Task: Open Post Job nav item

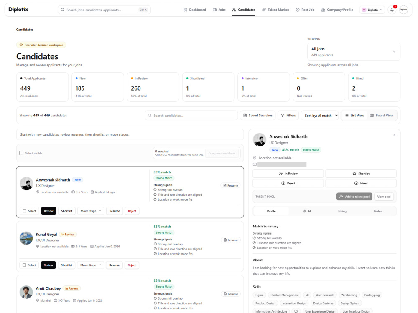Action: tap(305, 10)
